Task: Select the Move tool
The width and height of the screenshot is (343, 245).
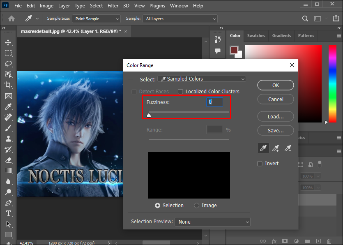Action: (x=8, y=42)
